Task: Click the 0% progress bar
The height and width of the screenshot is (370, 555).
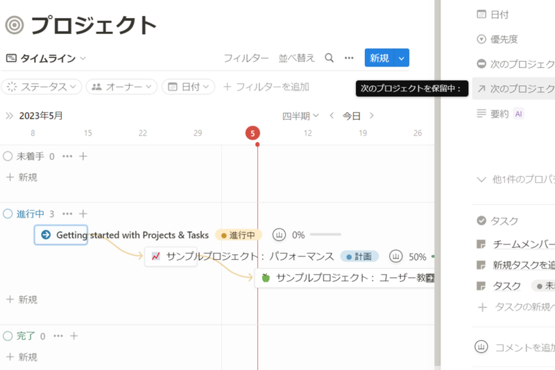Action: (325, 235)
